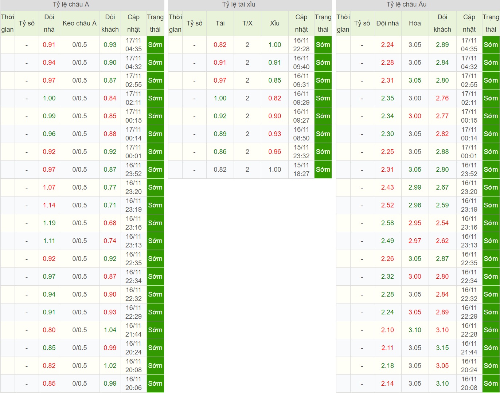Click 'Cập nhật' header in over/under table
Viewport: 500px width, 393px height.
click(301, 23)
